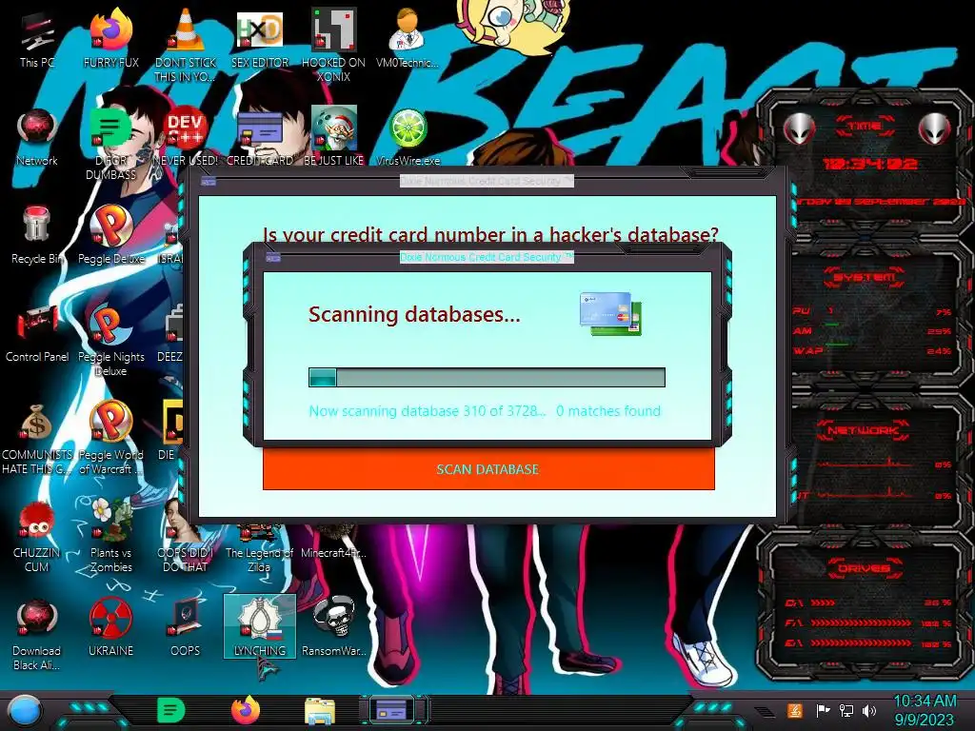The width and height of the screenshot is (975, 731).
Task: Select the Download Black Ali desktop icon
Action: tap(36, 635)
